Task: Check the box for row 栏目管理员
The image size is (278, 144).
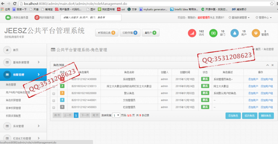Action: coord(54,107)
